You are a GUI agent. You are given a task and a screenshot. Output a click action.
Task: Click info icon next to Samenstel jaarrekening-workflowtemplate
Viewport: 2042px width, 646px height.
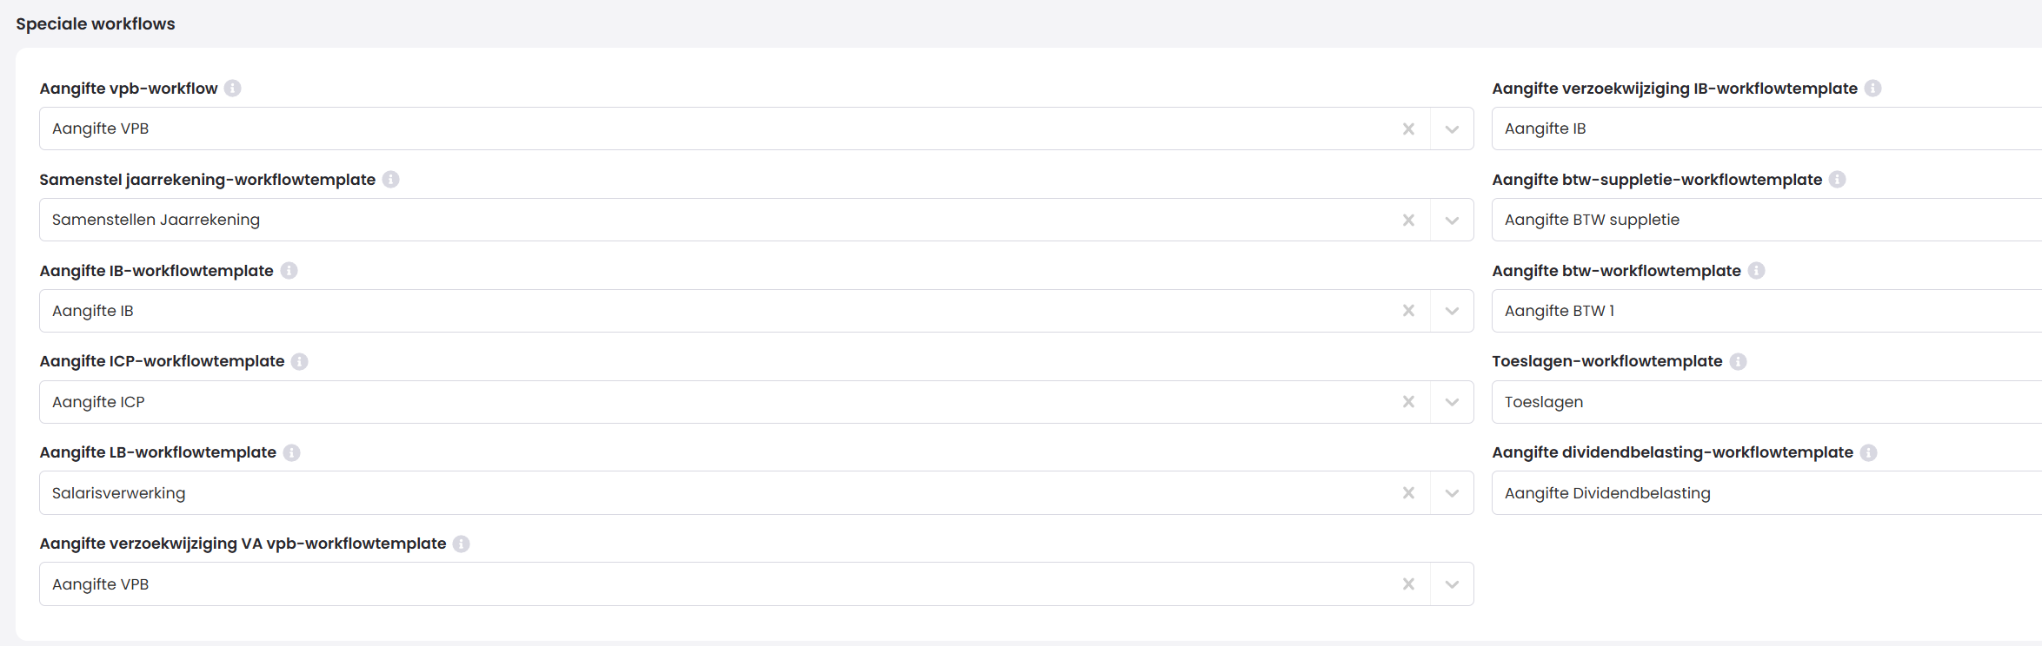pos(391,180)
